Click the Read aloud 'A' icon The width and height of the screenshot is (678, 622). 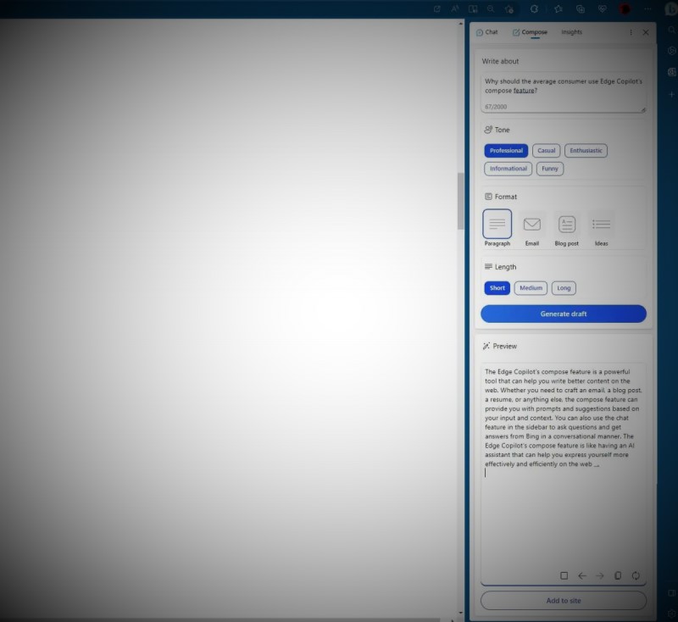[x=455, y=9]
